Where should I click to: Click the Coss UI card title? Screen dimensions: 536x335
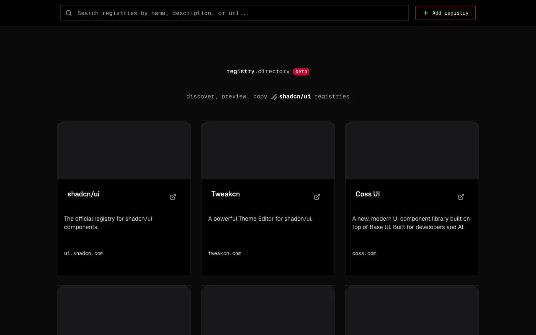coord(368,194)
